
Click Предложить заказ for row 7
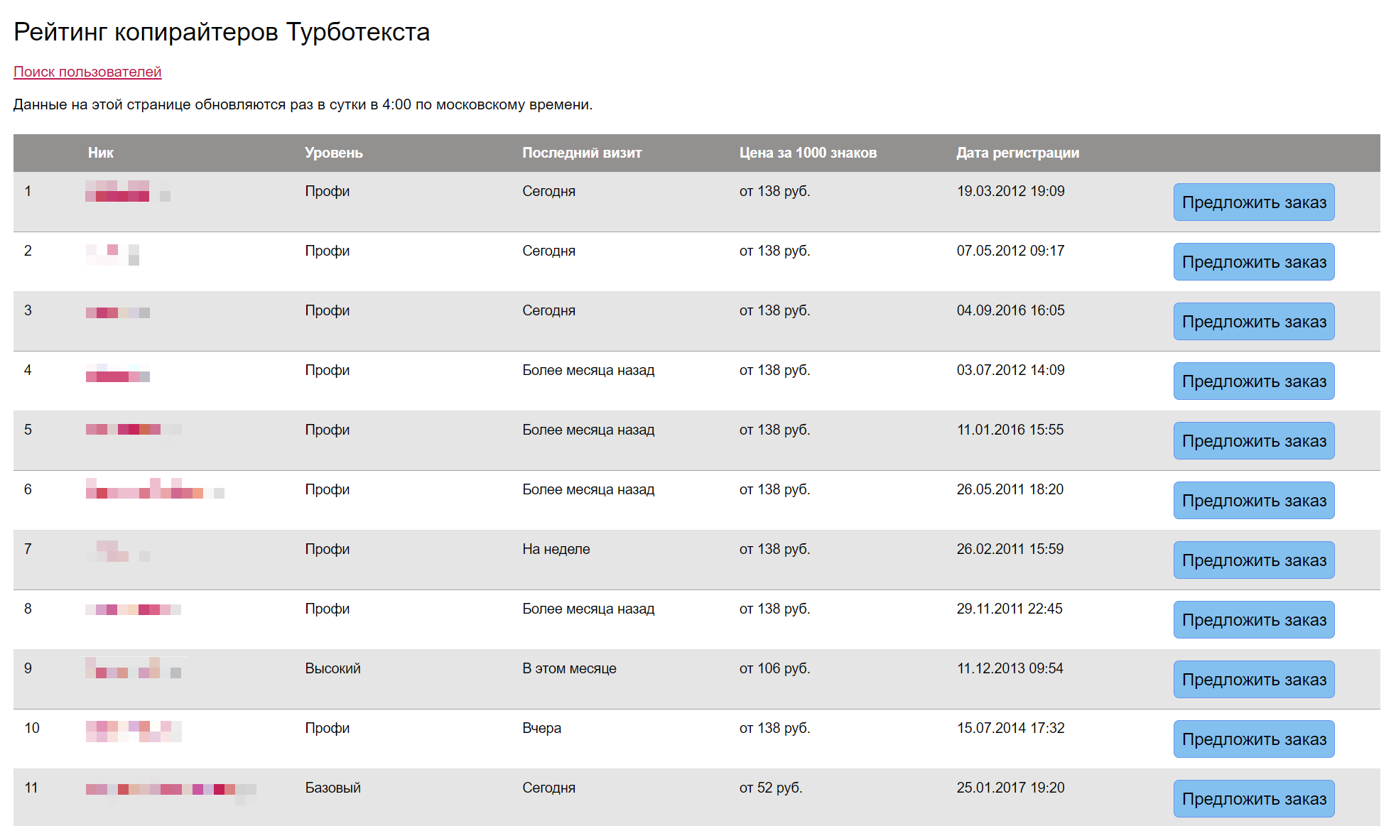tap(1254, 560)
